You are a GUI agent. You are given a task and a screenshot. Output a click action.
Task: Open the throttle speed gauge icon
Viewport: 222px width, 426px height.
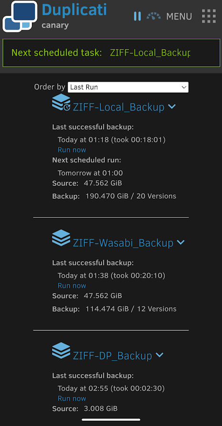point(153,16)
